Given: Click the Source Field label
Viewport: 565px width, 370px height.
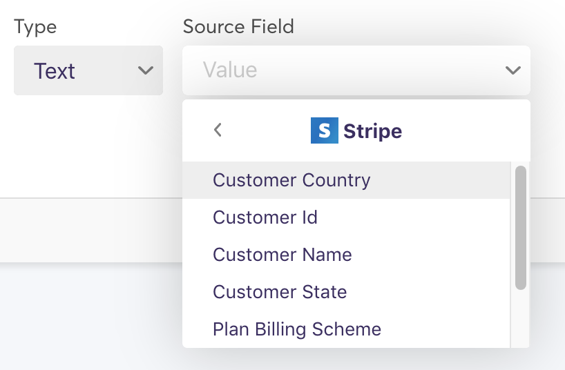Looking at the screenshot, I should pyautogui.click(x=238, y=27).
